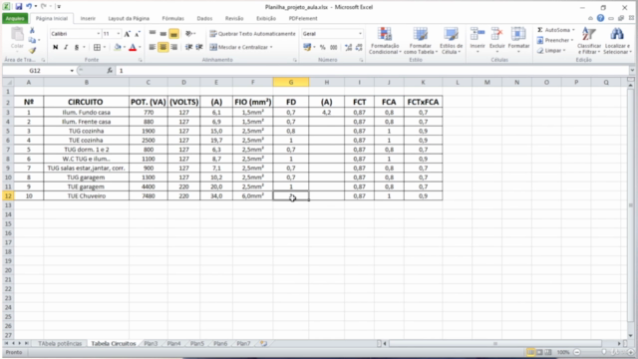Click the Help question mark icon

(x=600, y=18)
